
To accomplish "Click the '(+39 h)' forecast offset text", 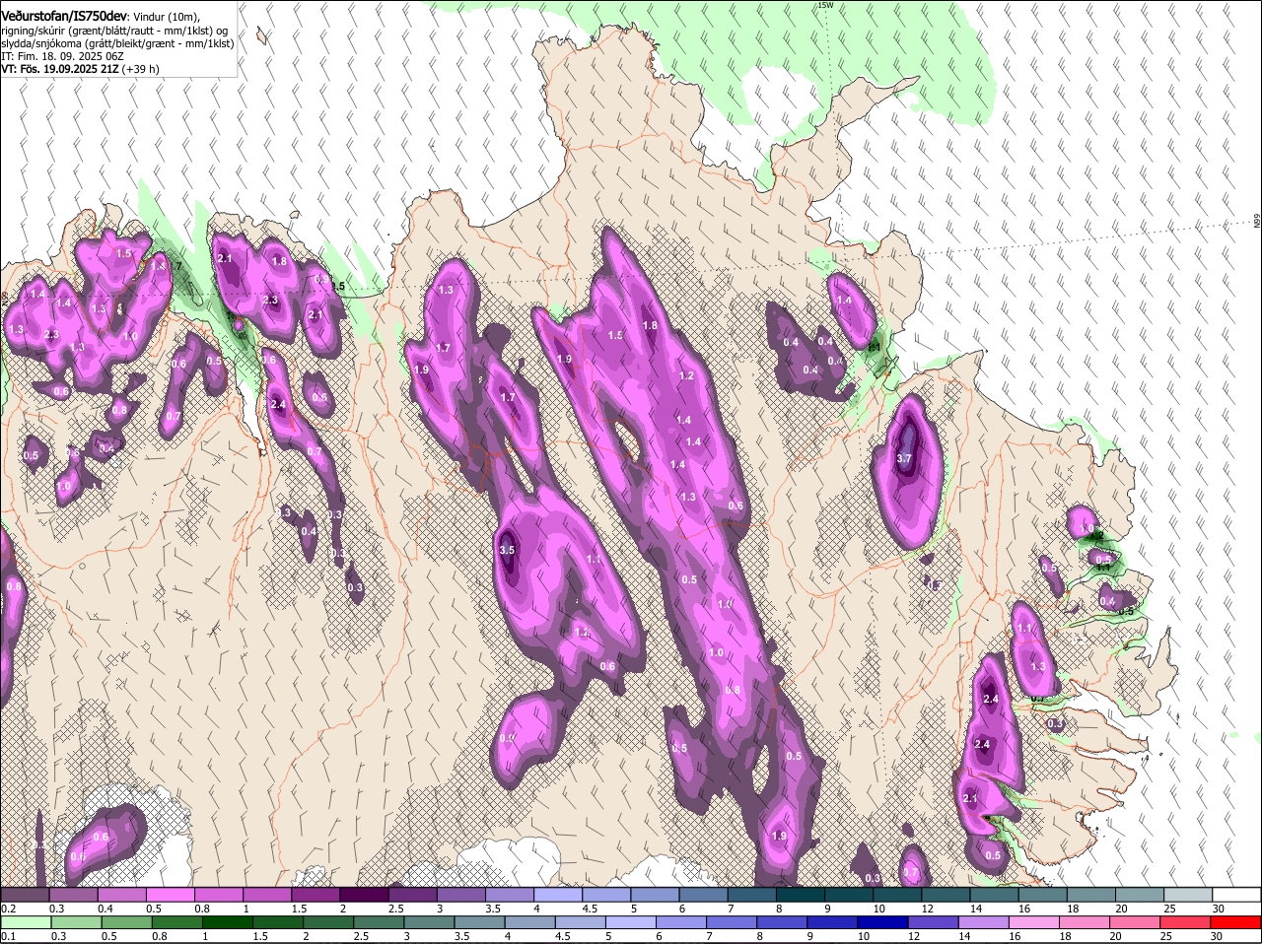I will click(140, 69).
